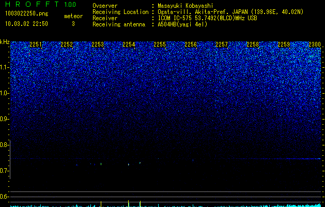Image resolution: width=325 pixels, height=207 pixels.
Task: Click the date 10.03.02 22:50
Action: (26, 24)
